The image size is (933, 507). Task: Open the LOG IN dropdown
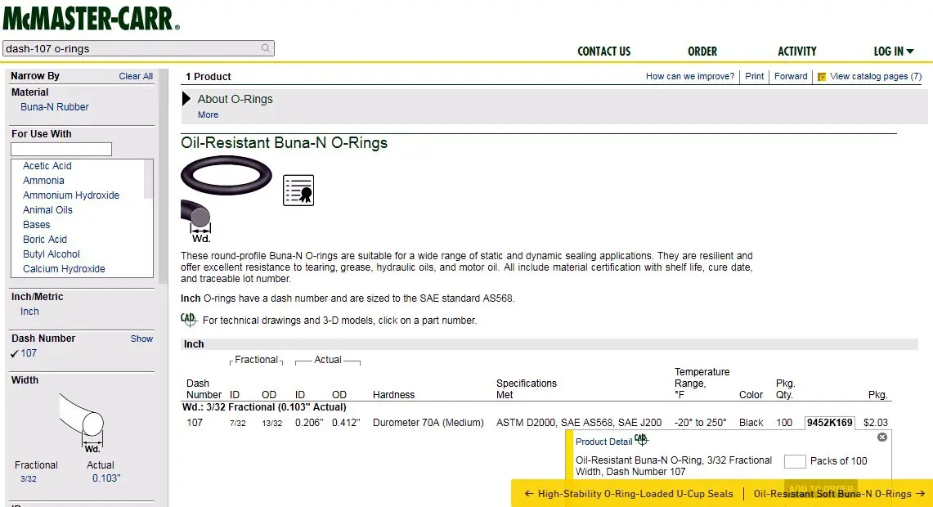(893, 51)
